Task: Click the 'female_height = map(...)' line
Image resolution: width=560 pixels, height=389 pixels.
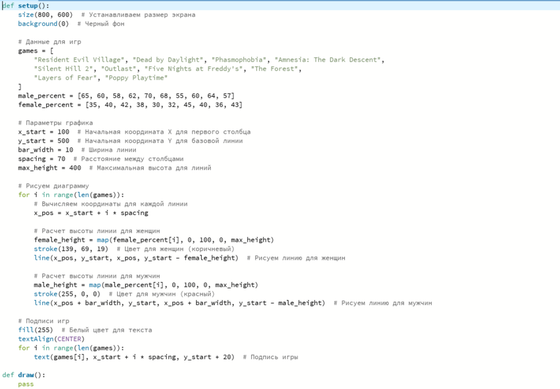Action: (154, 240)
